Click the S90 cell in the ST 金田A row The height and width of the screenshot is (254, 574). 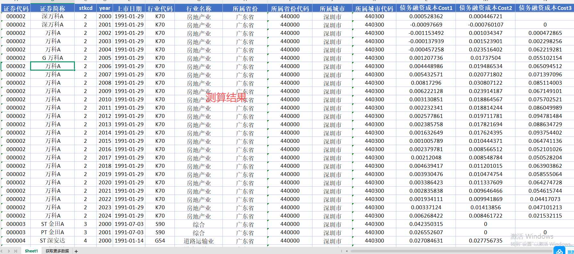coord(160,224)
